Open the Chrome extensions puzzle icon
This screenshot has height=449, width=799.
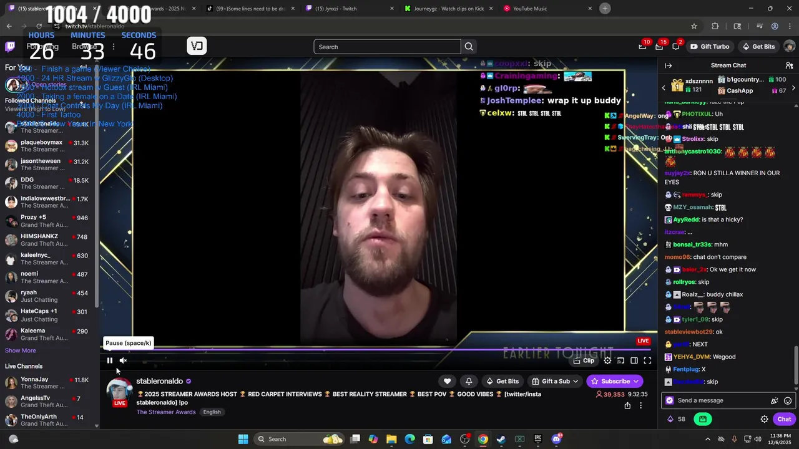pos(715,26)
